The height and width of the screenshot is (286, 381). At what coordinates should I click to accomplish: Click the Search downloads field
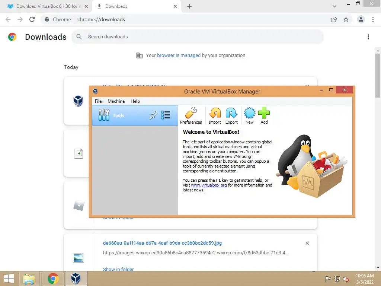point(198,37)
